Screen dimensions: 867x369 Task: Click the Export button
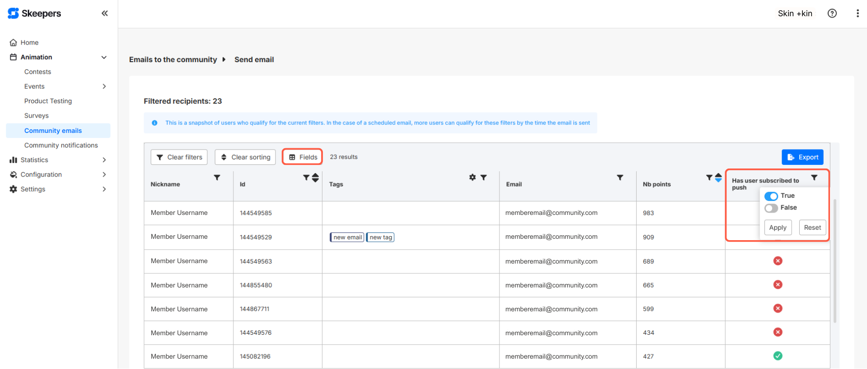[x=802, y=157]
